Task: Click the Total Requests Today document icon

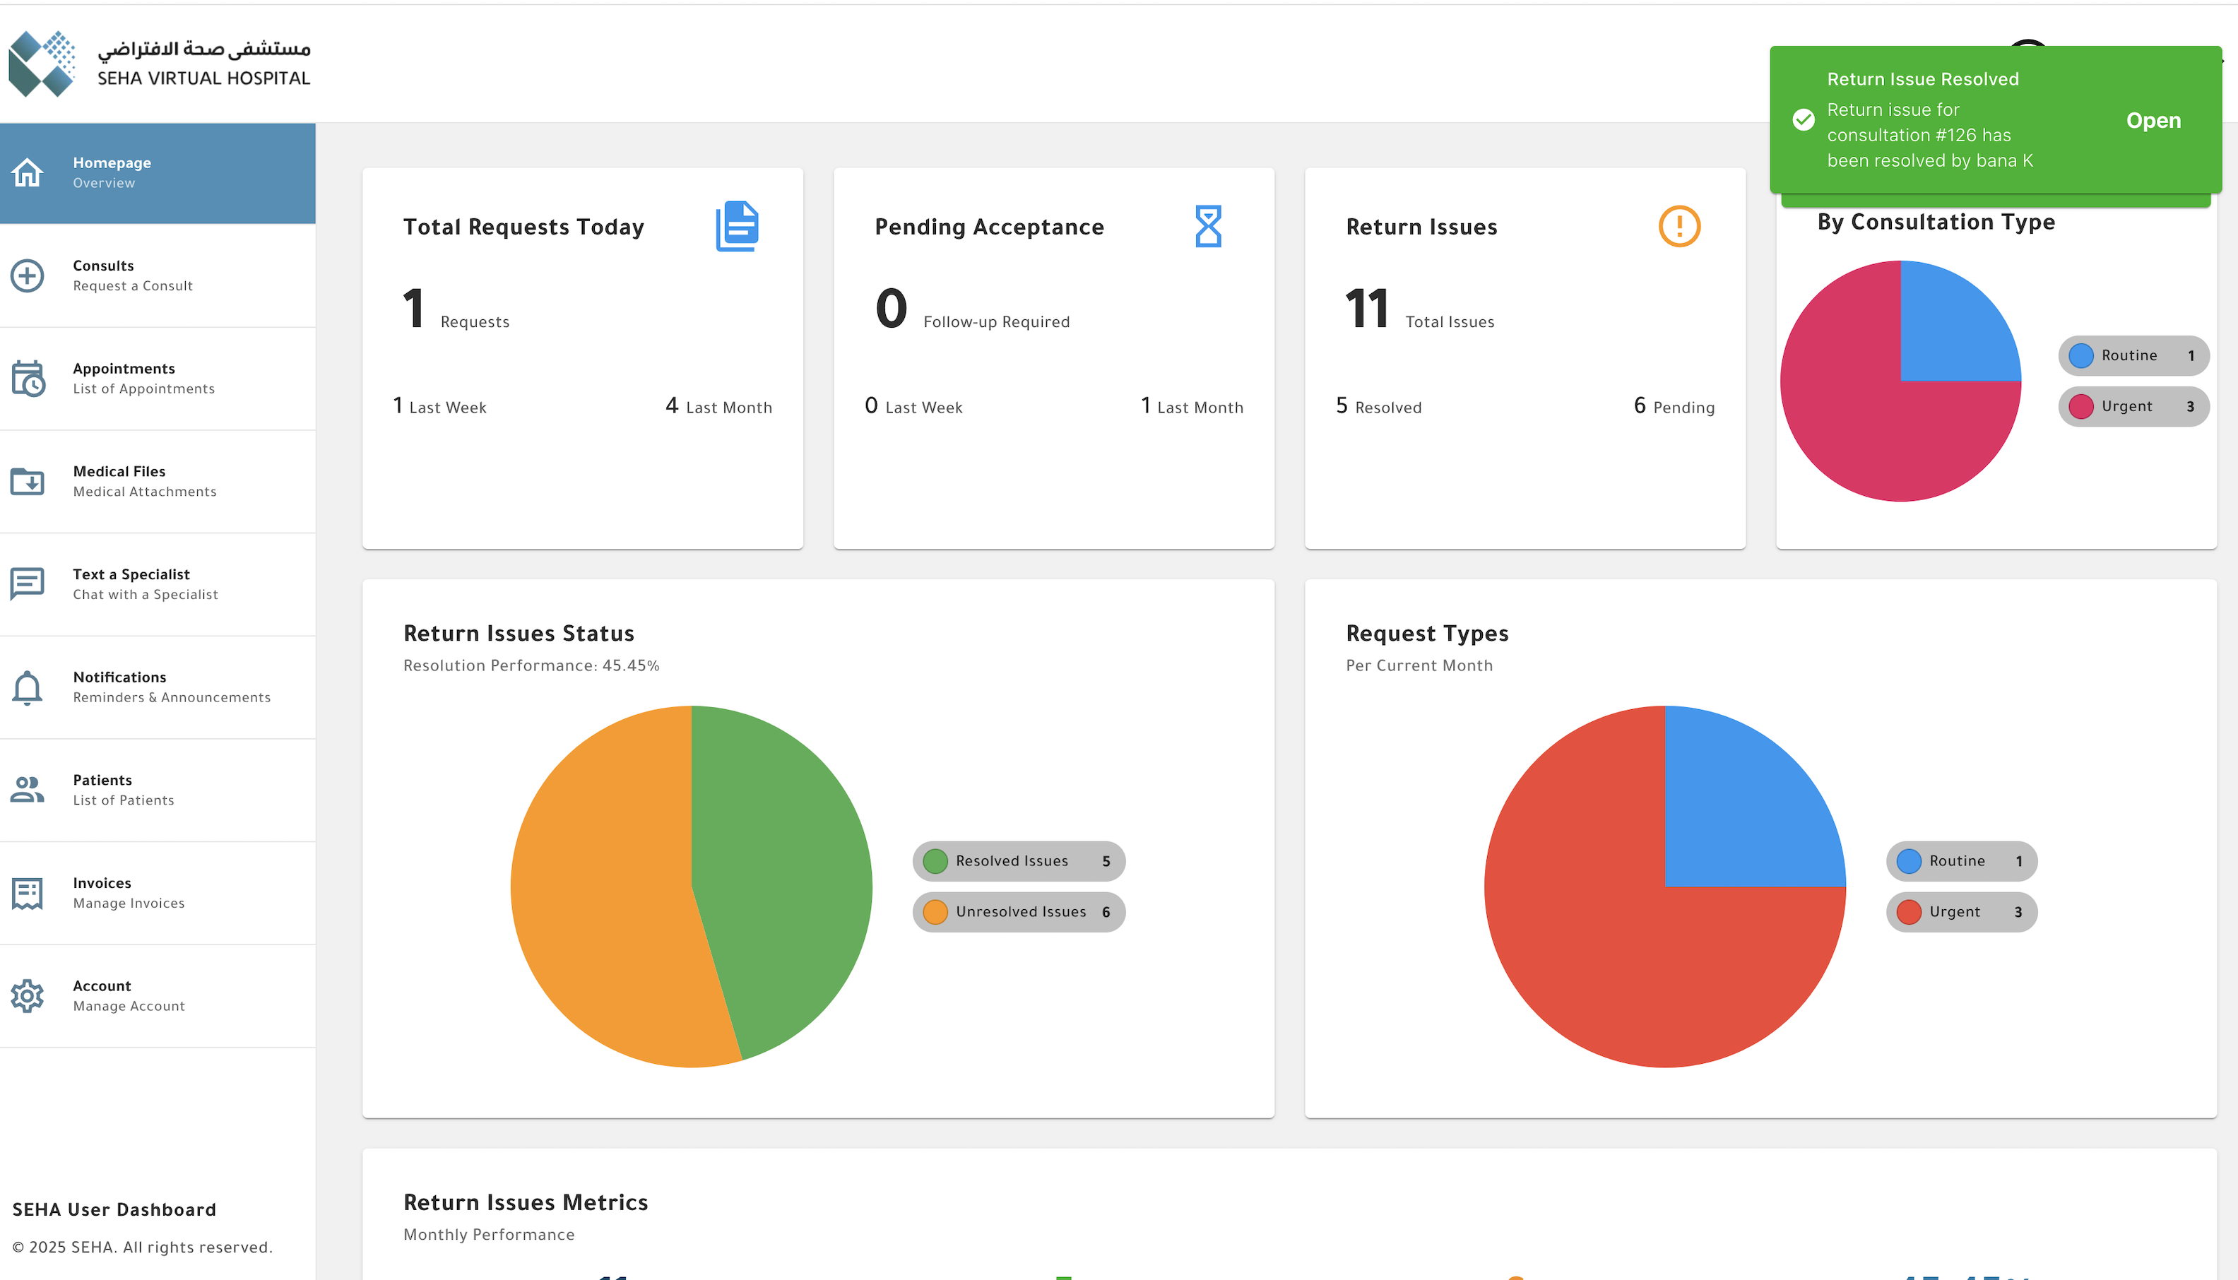Action: pyautogui.click(x=737, y=226)
